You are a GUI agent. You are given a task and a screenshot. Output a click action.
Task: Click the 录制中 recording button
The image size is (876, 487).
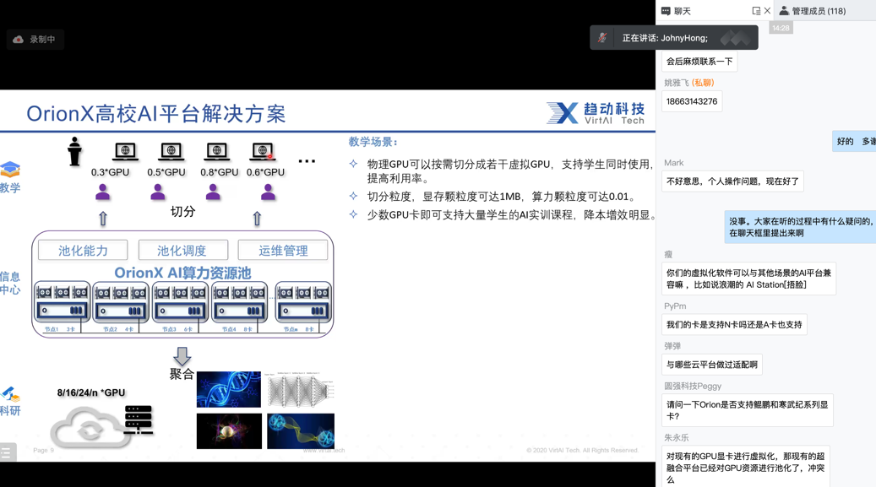[35, 39]
